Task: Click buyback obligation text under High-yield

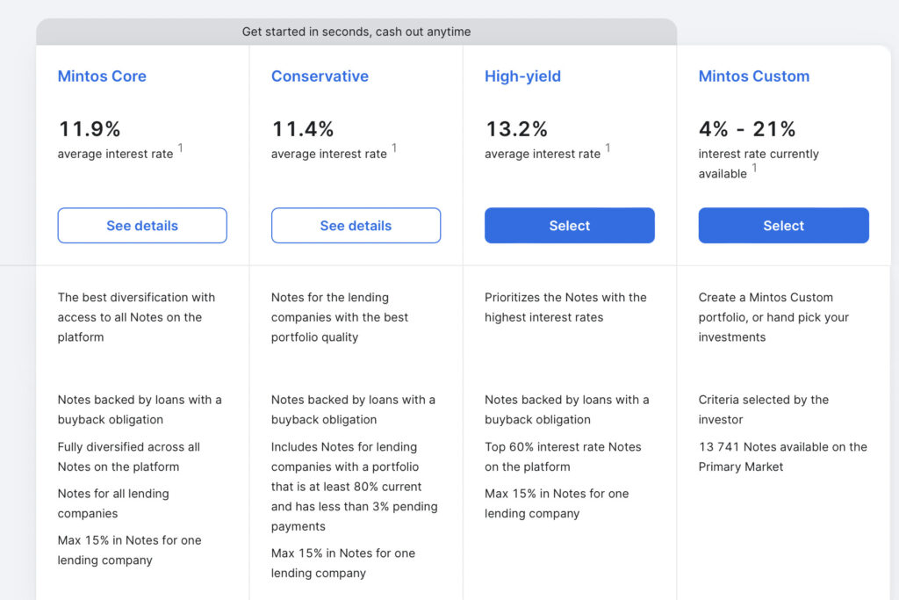Action: (x=566, y=409)
